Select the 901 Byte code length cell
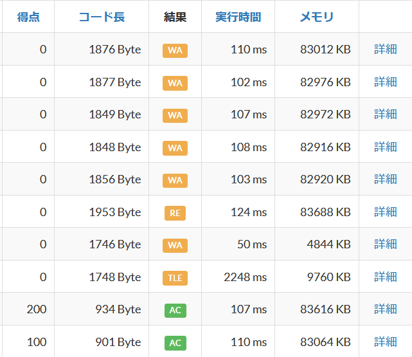The width and height of the screenshot is (412, 357). [102, 342]
